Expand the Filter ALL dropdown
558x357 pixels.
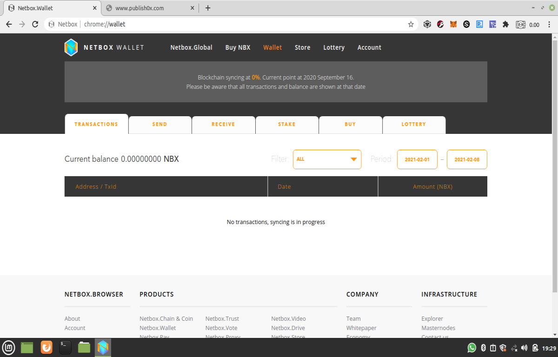327,159
